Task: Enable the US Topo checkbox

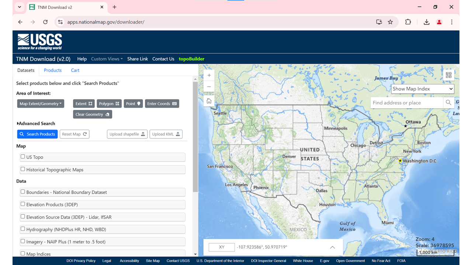Action: tap(23, 157)
